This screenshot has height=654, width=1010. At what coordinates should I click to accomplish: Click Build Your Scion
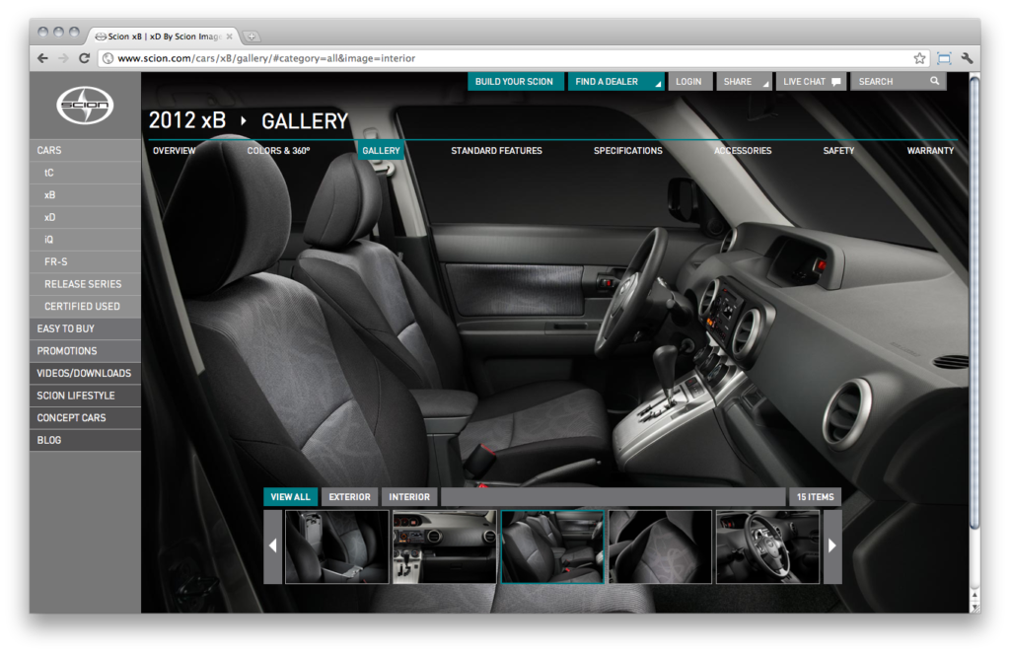pyautogui.click(x=515, y=82)
